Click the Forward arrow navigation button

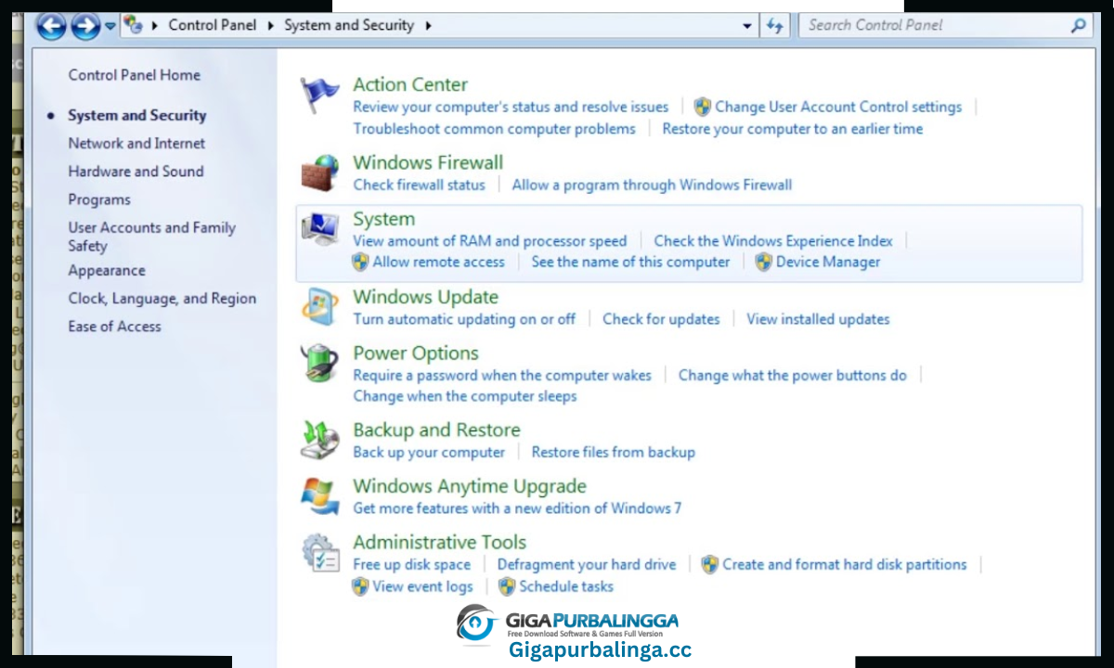coord(84,26)
